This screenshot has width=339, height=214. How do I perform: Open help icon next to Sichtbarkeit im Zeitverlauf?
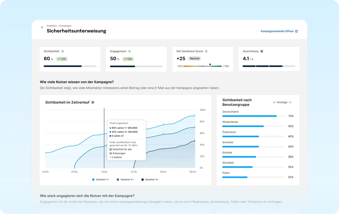(x=93, y=102)
